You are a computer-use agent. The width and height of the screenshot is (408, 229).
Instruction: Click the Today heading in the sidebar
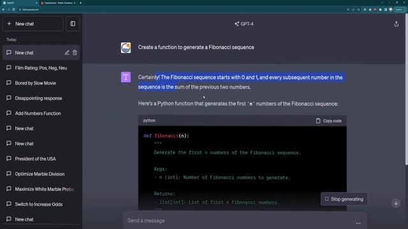pos(11,39)
